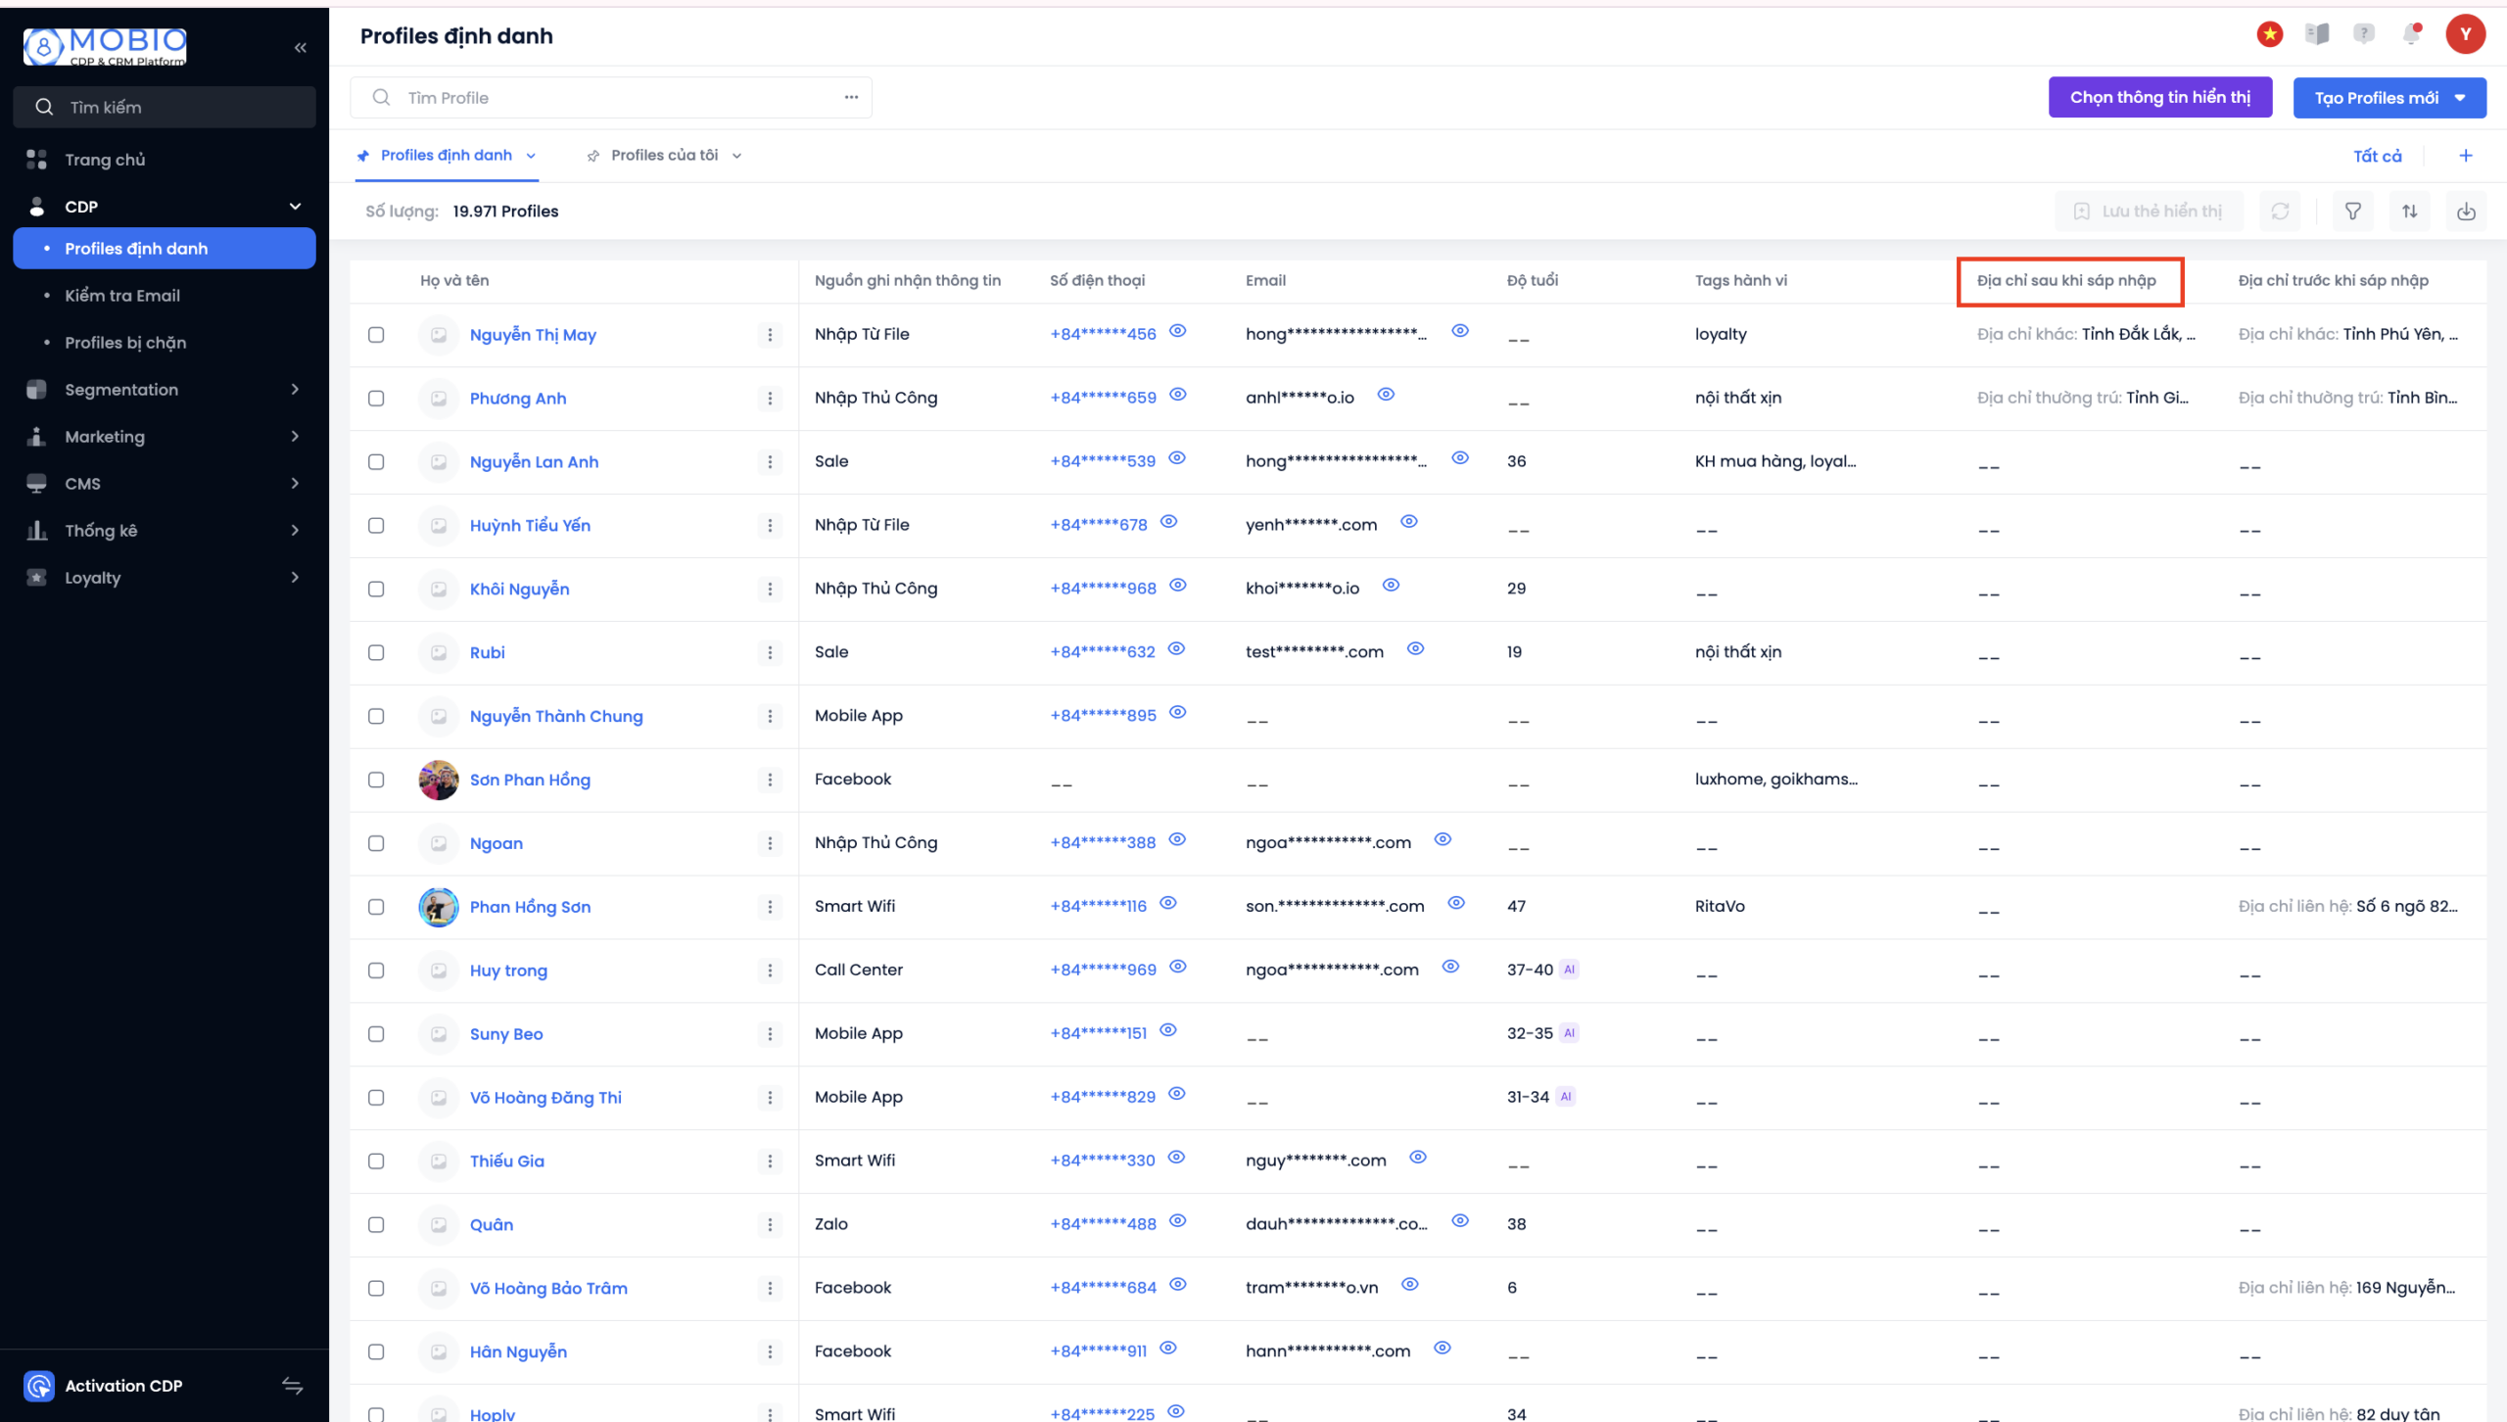
Task: Open three-dot menu for Nguyễn Thị May
Action: click(x=770, y=335)
